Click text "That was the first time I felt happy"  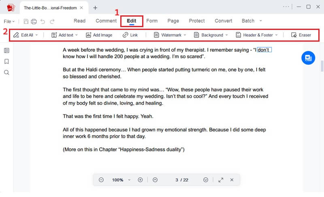101,117
